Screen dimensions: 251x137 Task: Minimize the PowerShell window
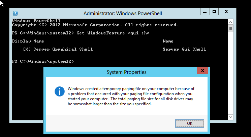tap(205, 12)
